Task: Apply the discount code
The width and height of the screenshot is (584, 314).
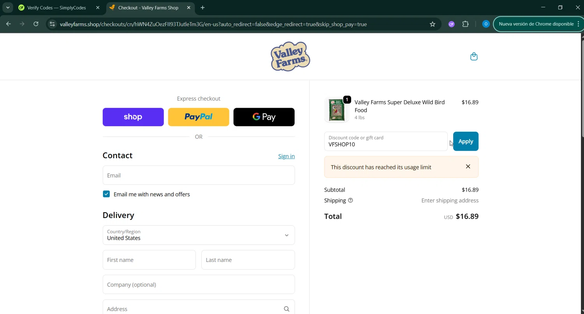Action: tap(466, 141)
